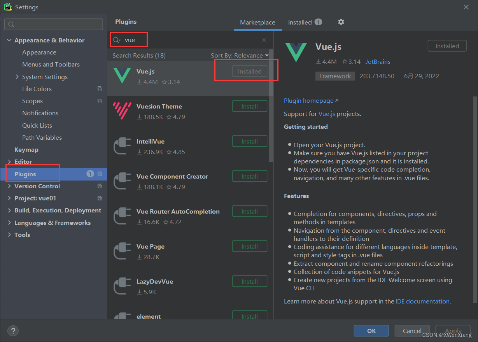Cancel the Settings dialog
The width and height of the screenshot is (478, 342).
tap(412, 331)
